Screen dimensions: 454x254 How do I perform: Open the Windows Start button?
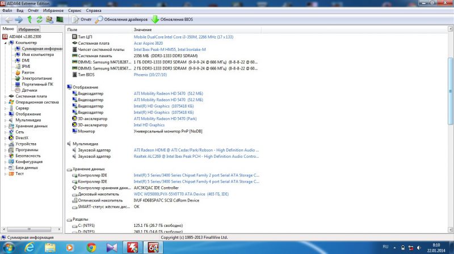pyautogui.click(x=9, y=248)
